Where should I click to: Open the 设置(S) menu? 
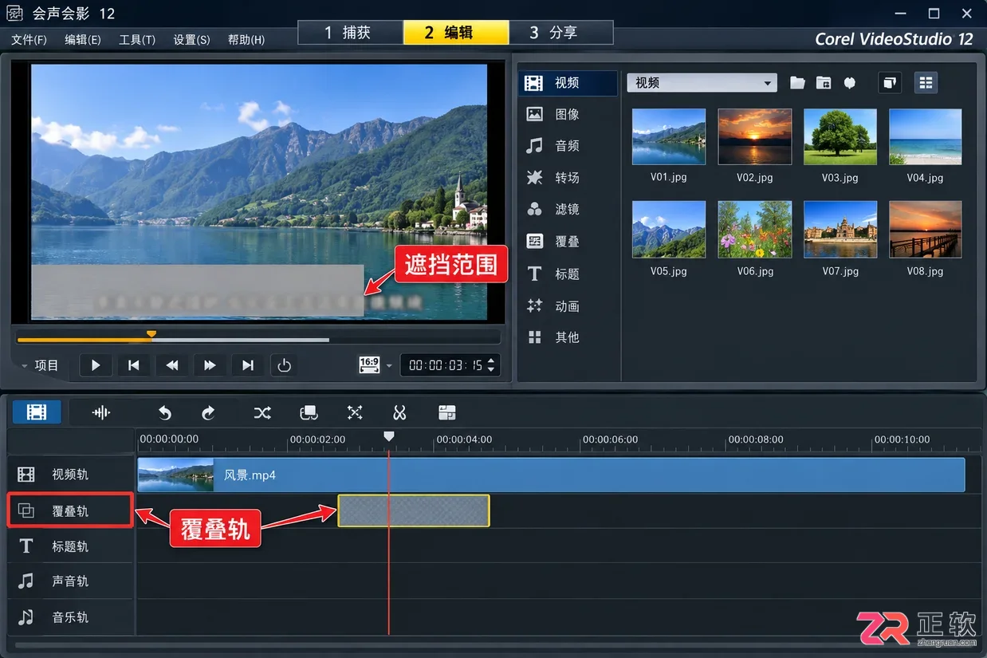(191, 40)
